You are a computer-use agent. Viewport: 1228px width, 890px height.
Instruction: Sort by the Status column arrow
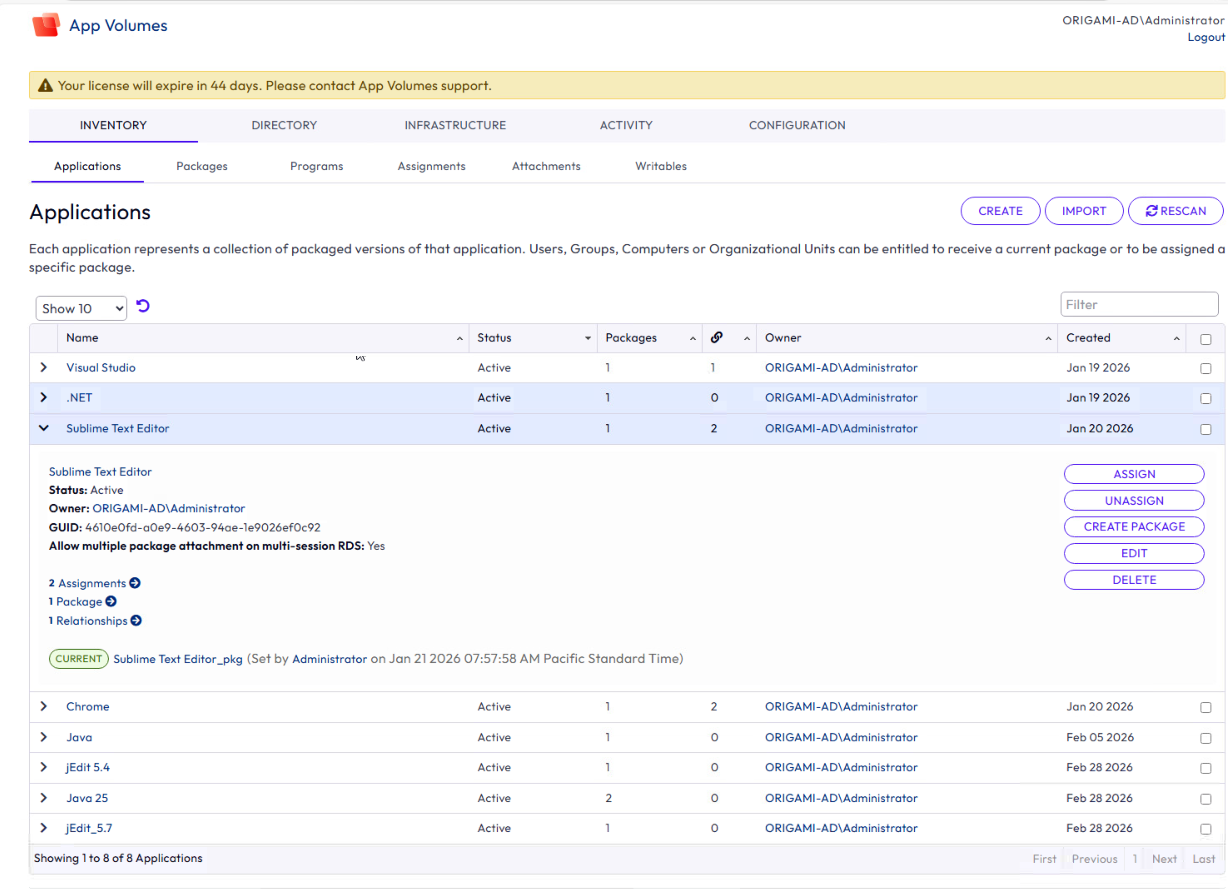(x=588, y=339)
